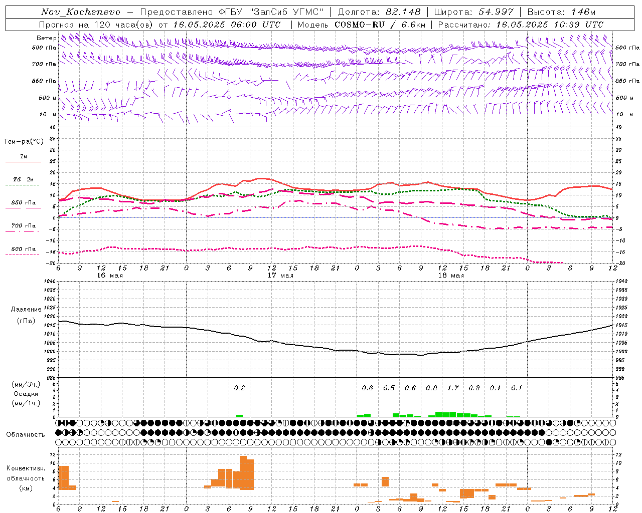Click the 'Широта: 54.997' header field
Image resolution: width=642 pixels, height=513 pixels.
(x=473, y=12)
